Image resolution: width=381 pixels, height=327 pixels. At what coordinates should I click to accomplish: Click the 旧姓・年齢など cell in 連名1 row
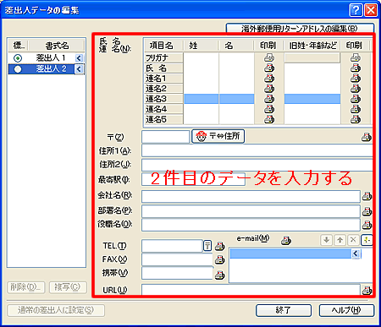pyautogui.click(x=312, y=79)
